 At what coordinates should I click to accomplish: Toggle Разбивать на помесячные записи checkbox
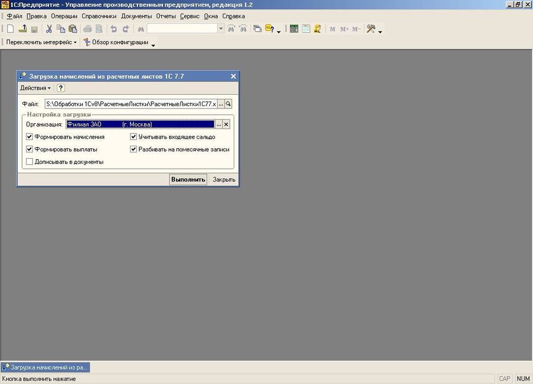point(133,149)
